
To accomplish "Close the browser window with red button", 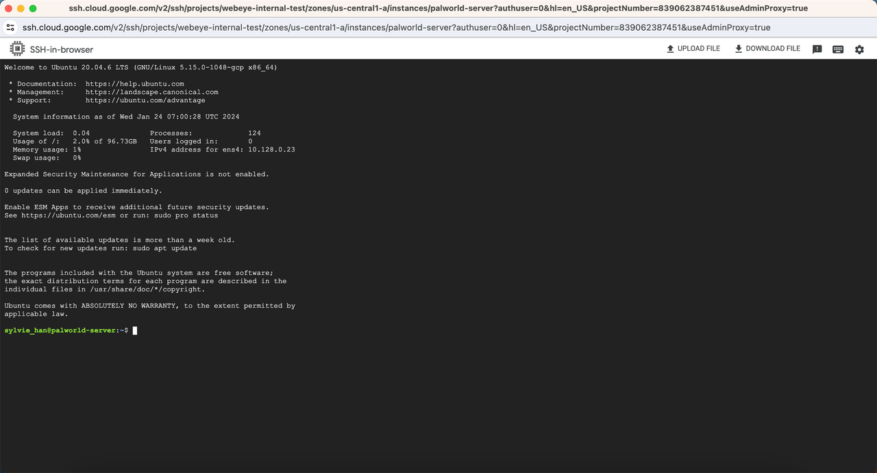I will 8,8.
